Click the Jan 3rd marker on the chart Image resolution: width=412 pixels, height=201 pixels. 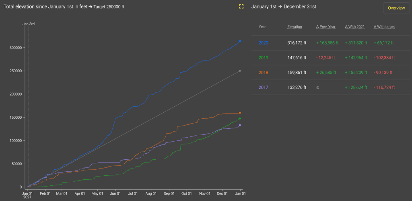[28, 24]
